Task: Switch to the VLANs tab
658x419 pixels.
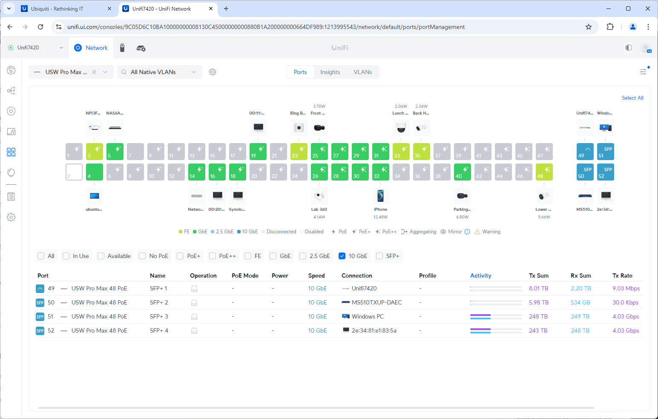Action: (x=363, y=72)
